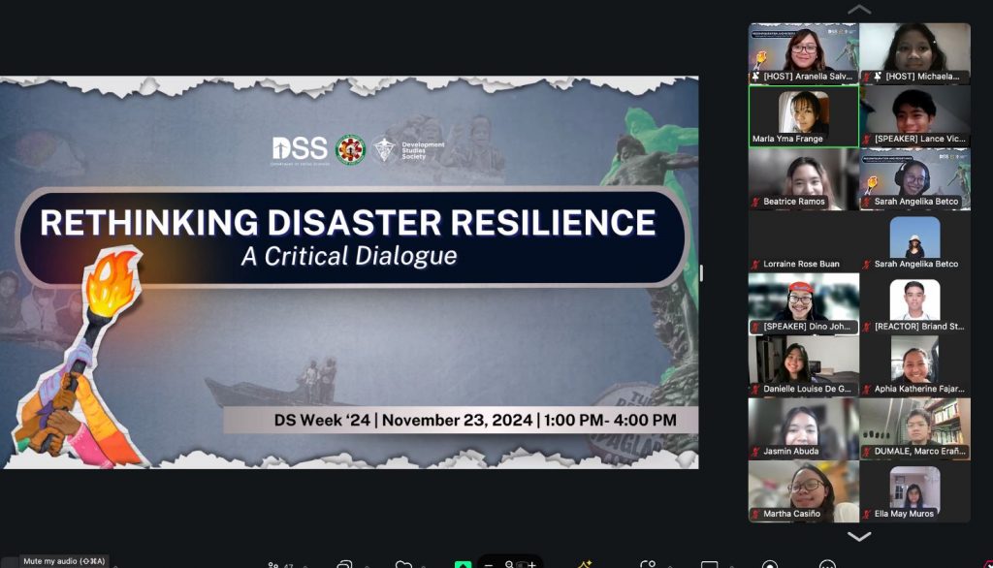Click muted mic icon beside Lorraine Rose Buan
The height and width of the screenshot is (568, 993).
point(755,264)
